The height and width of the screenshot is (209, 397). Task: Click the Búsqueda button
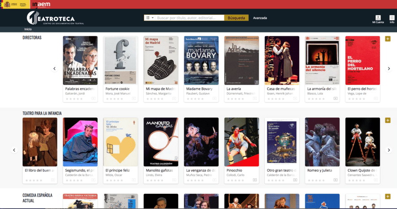point(236,18)
